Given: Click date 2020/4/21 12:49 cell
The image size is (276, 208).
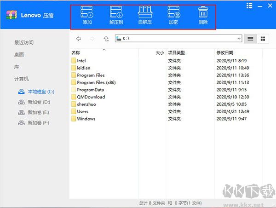Looking at the screenshot, I should click(x=233, y=111).
